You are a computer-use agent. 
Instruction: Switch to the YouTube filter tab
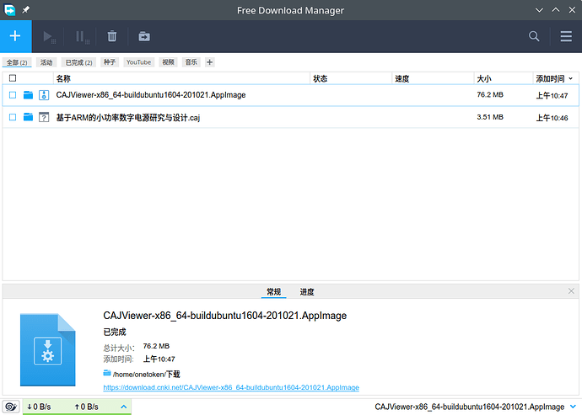(139, 62)
